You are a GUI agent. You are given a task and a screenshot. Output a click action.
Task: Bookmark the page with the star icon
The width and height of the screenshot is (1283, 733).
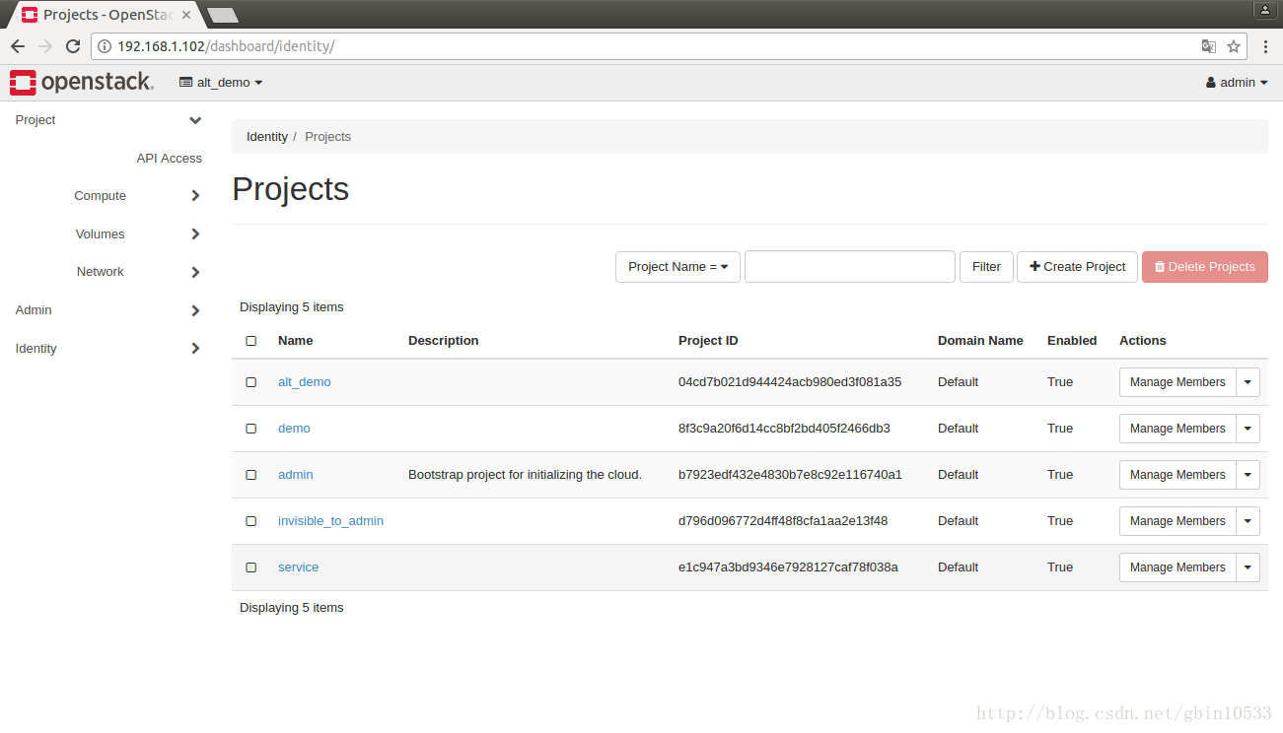coord(1234,46)
